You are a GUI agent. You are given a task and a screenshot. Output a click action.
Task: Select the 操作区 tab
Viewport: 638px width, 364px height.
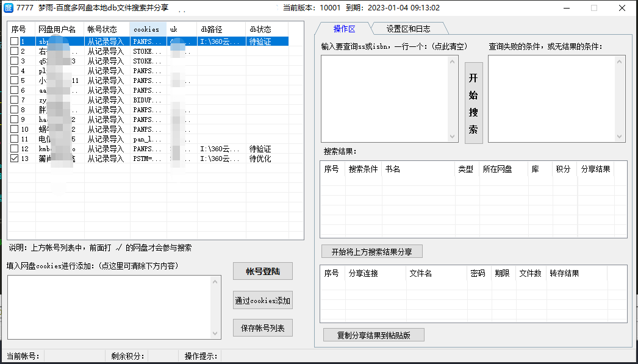tap(344, 29)
